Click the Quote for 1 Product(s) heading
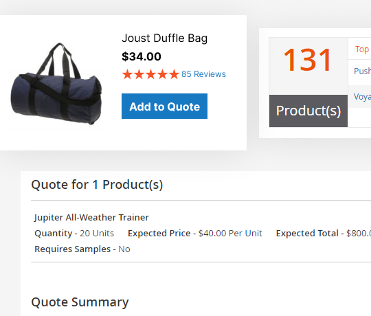The height and width of the screenshot is (316, 371). 97,185
